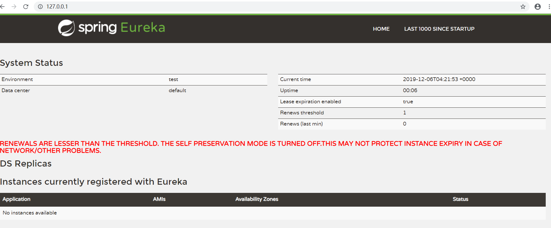Click the No instances available row

click(x=30, y=213)
